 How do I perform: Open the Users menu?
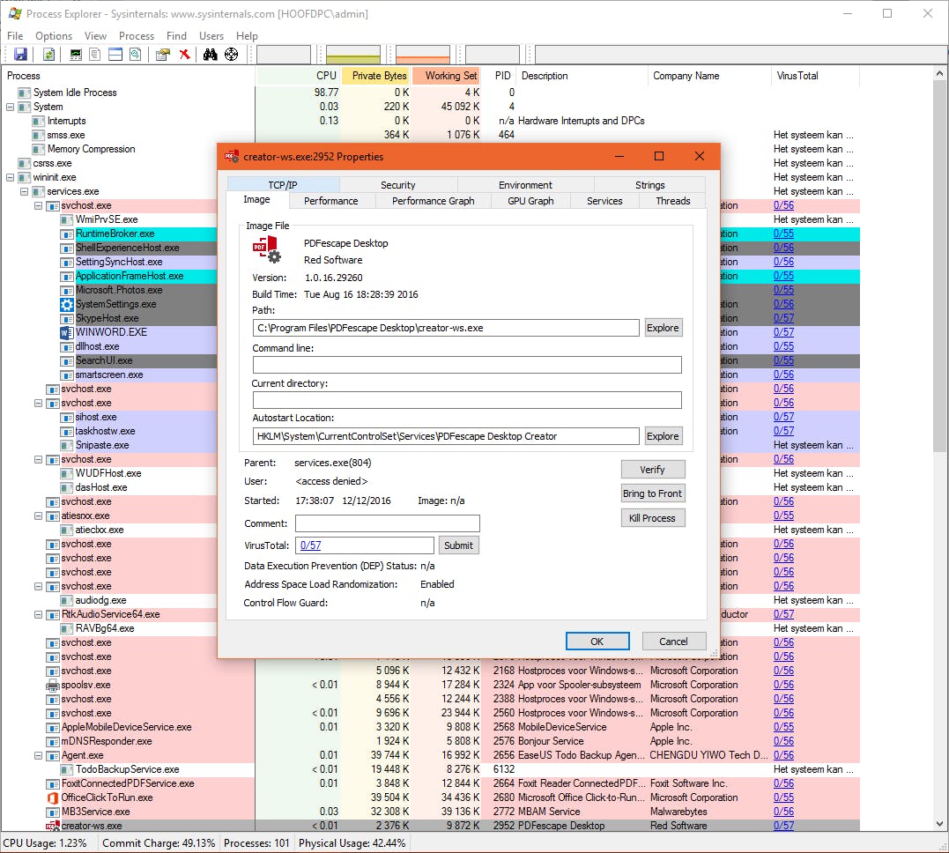[211, 36]
